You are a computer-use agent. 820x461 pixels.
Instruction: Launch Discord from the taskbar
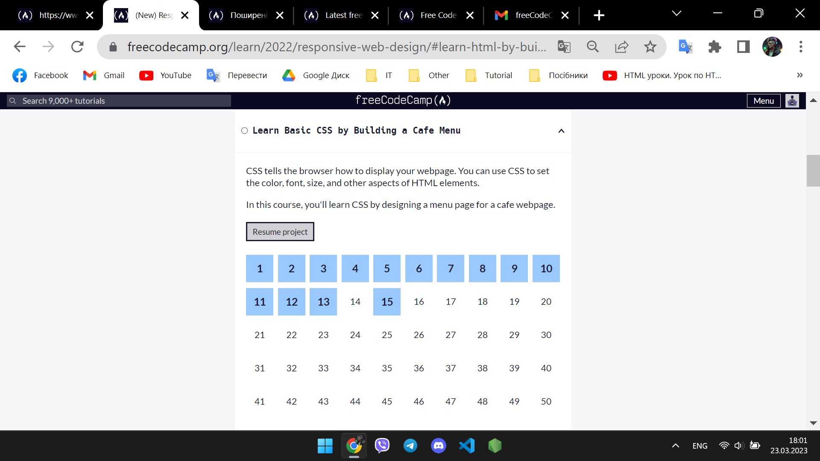coord(439,446)
